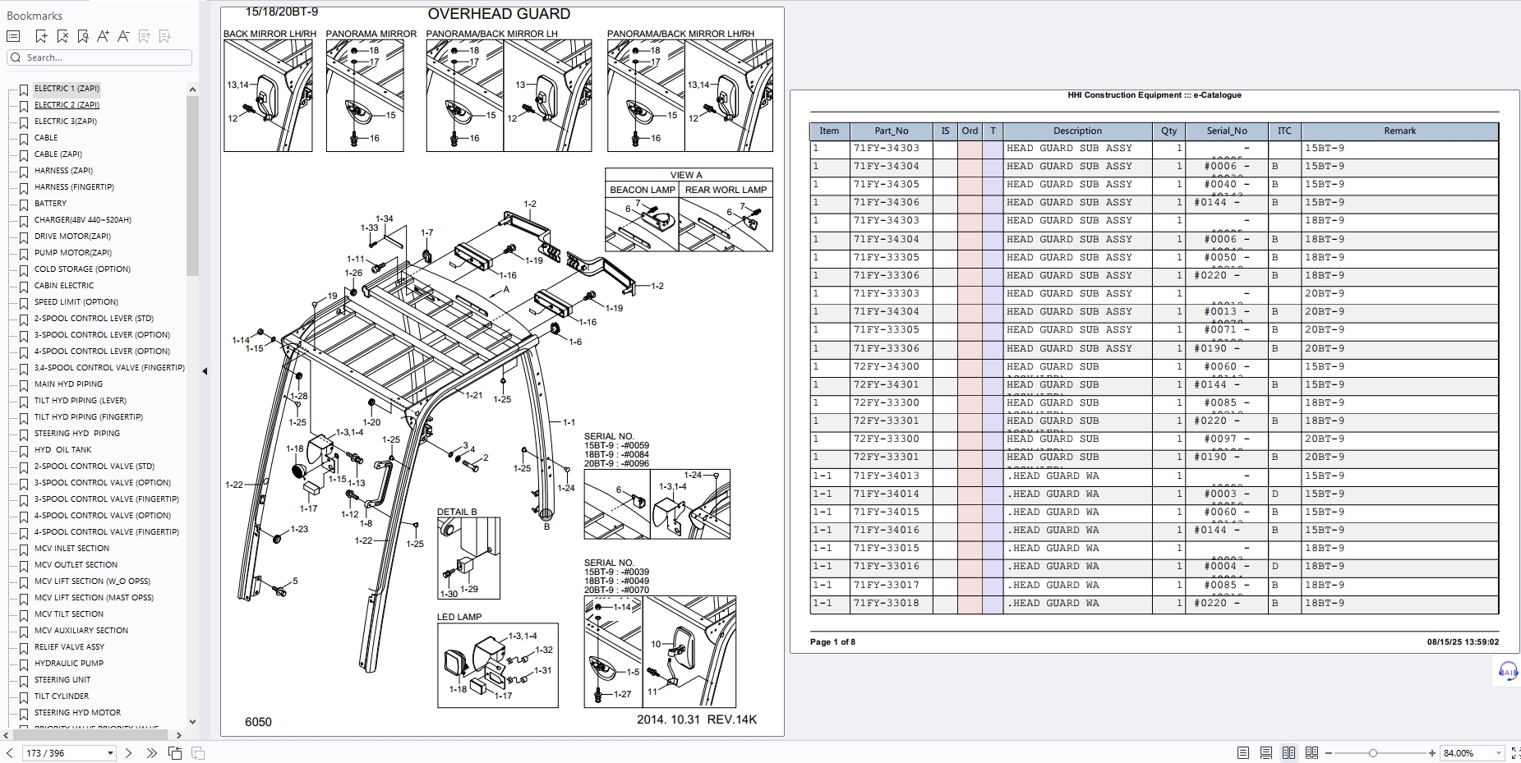Open HYD OIL TANK bookmark
The width and height of the screenshot is (1521, 763).
click(x=63, y=450)
